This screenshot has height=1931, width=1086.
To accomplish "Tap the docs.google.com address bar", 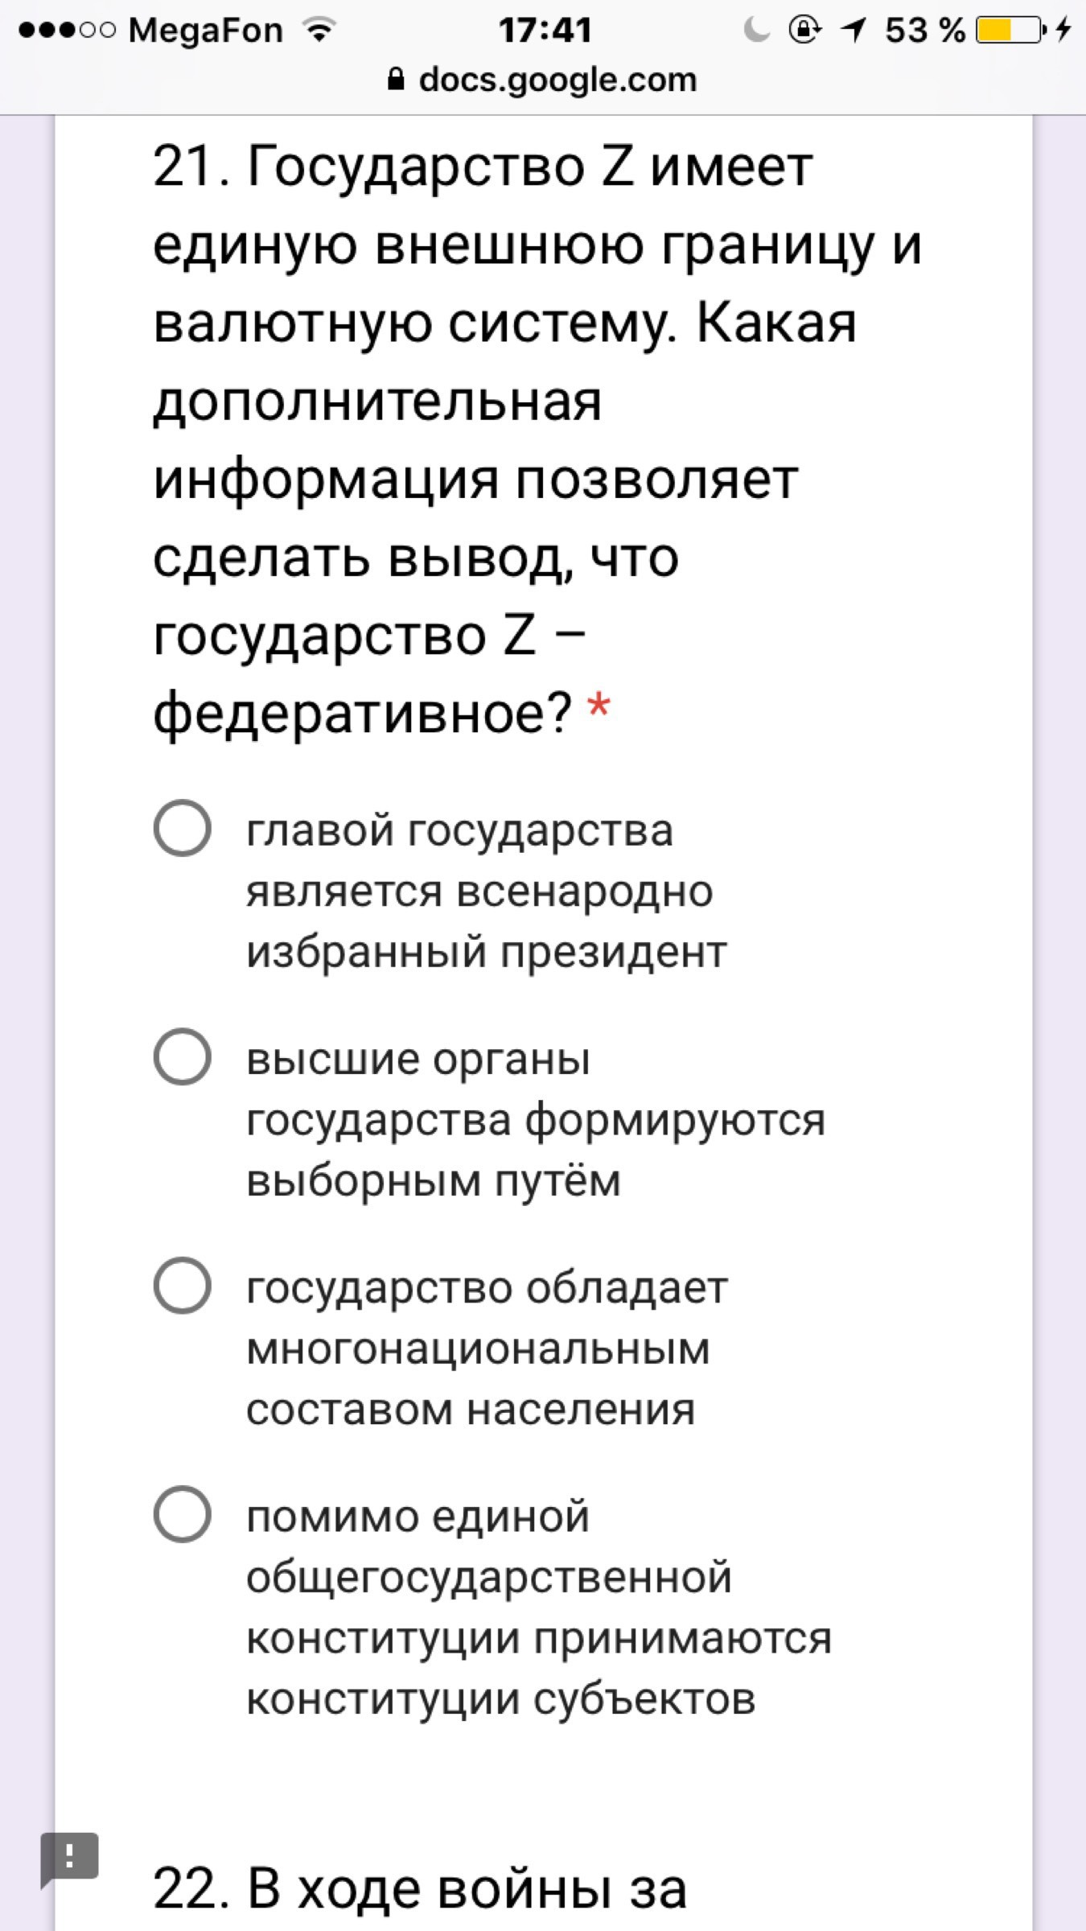I will (557, 80).
